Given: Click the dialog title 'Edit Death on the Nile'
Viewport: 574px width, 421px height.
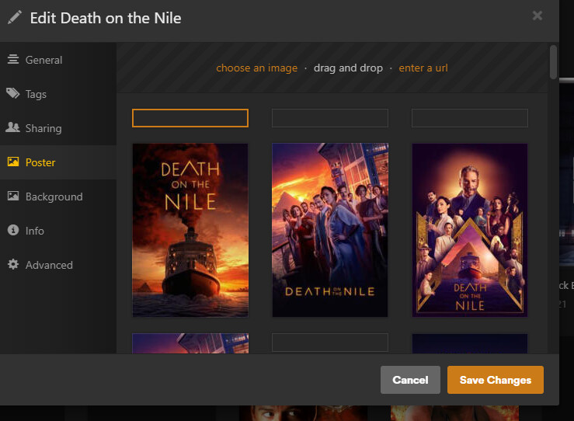Looking at the screenshot, I should coord(106,18).
